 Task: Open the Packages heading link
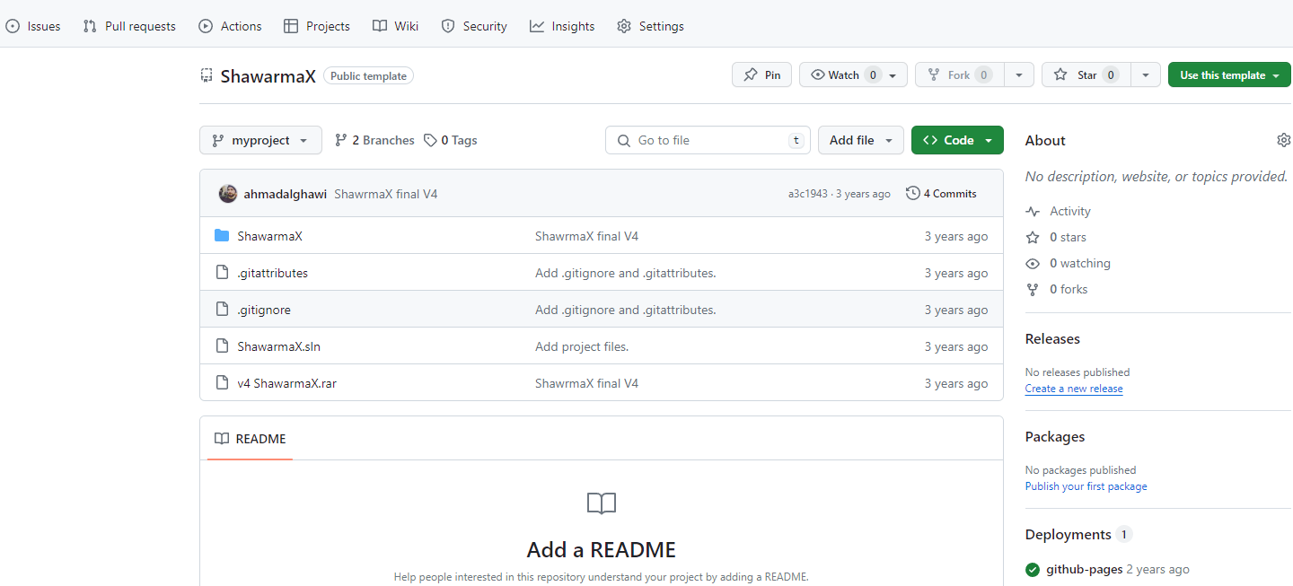(x=1055, y=437)
